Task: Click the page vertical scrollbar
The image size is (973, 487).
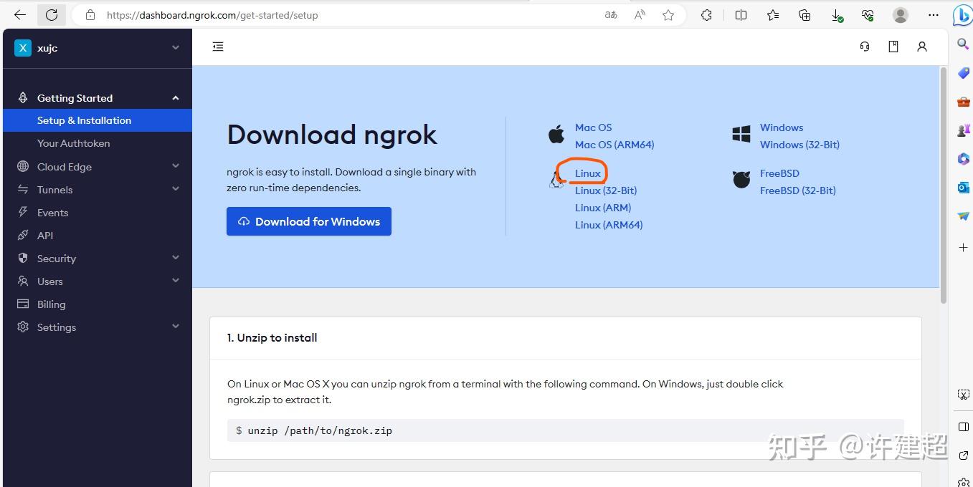Action: point(944,185)
